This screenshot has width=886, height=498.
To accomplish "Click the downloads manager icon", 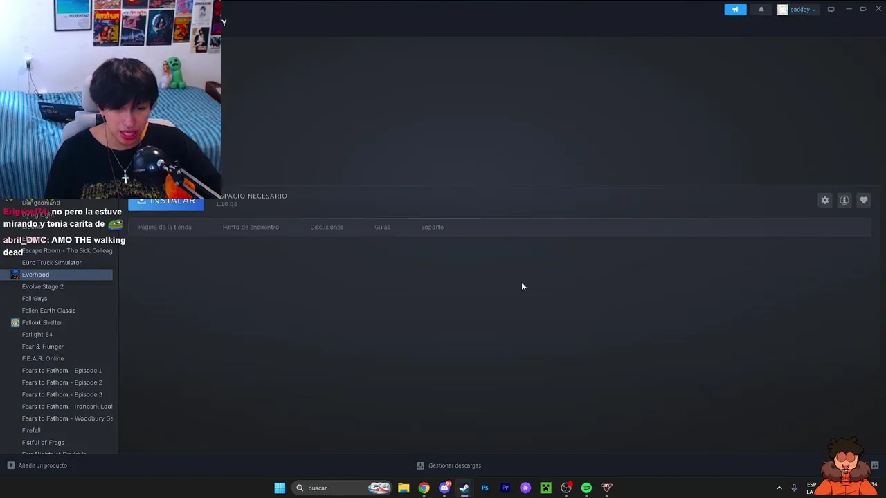I will pyautogui.click(x=420, y=465).
